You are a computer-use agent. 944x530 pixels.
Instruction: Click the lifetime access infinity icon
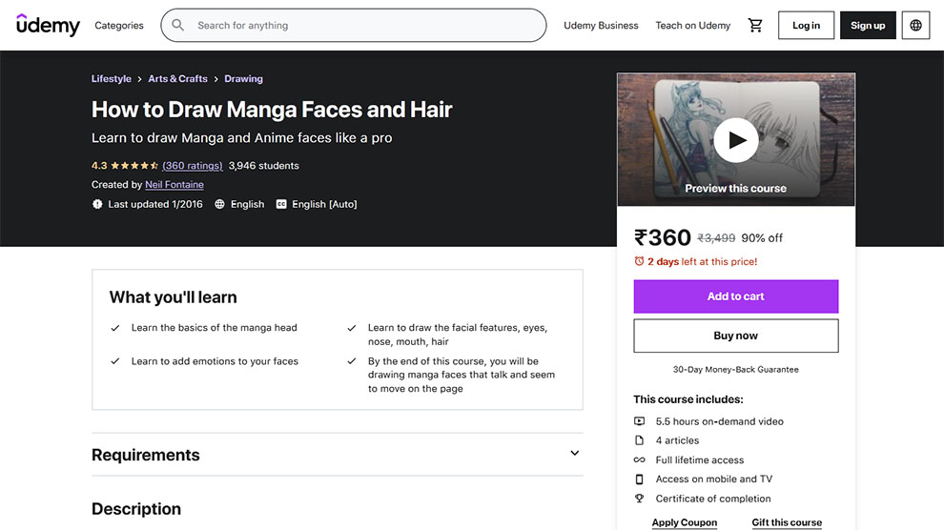point(640,459)
